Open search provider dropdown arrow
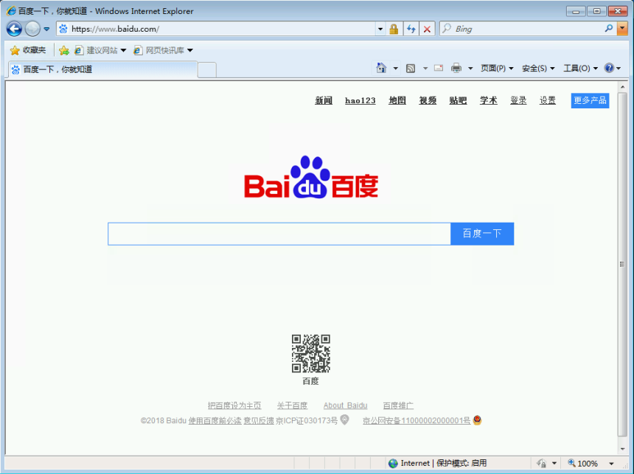The height and width of the screenshot is (474, 634). 622,29
